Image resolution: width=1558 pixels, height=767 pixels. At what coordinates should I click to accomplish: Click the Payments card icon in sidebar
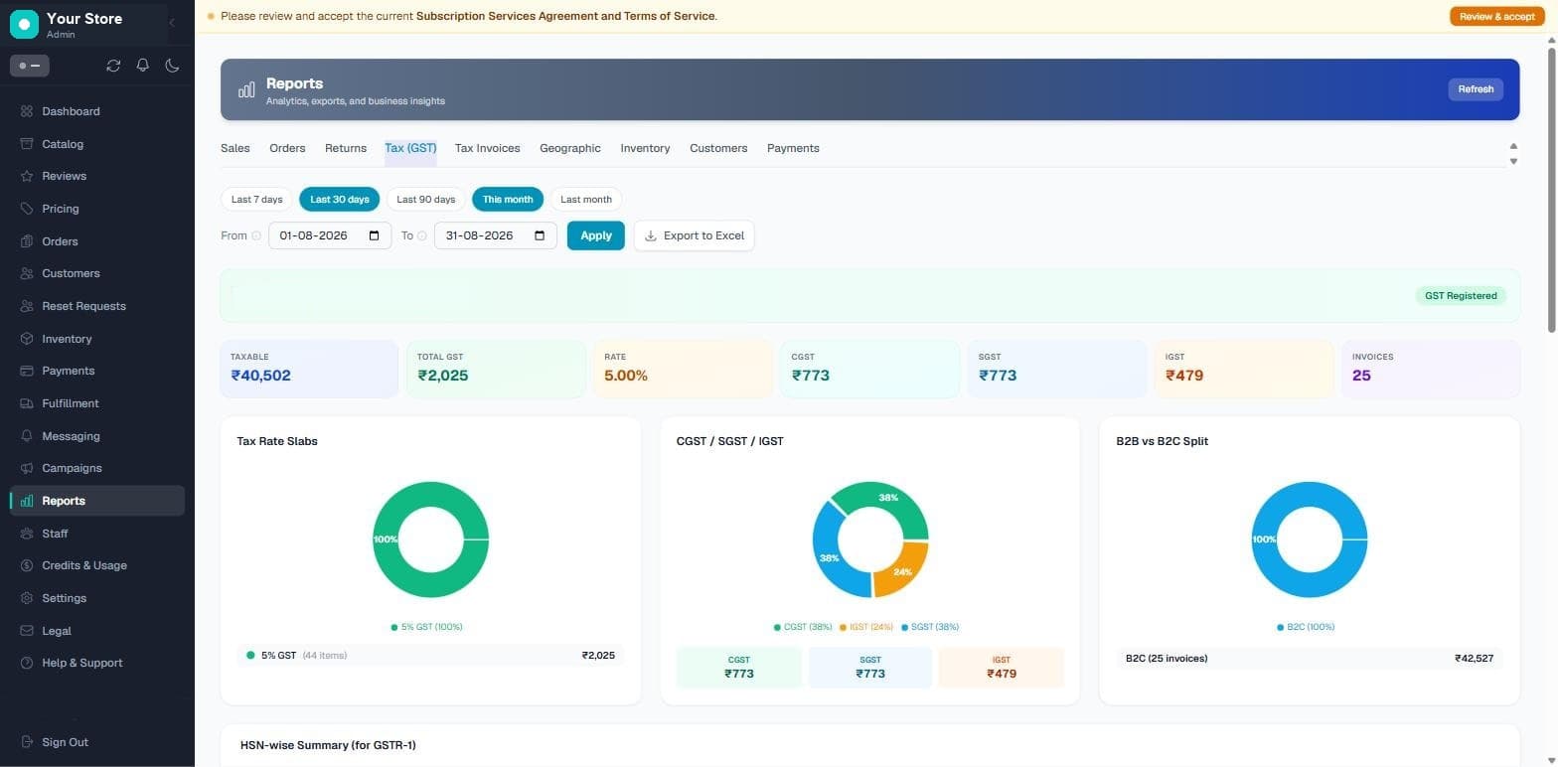(27, 371)
